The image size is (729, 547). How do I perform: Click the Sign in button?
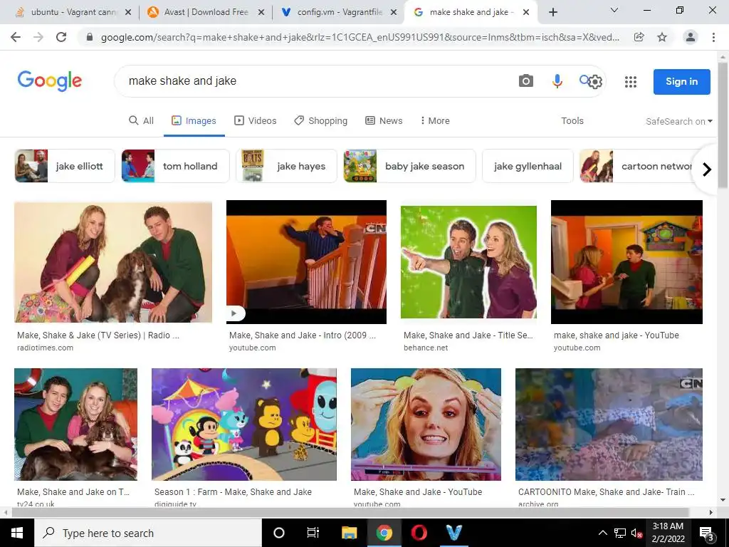click(x=681, y=81)
